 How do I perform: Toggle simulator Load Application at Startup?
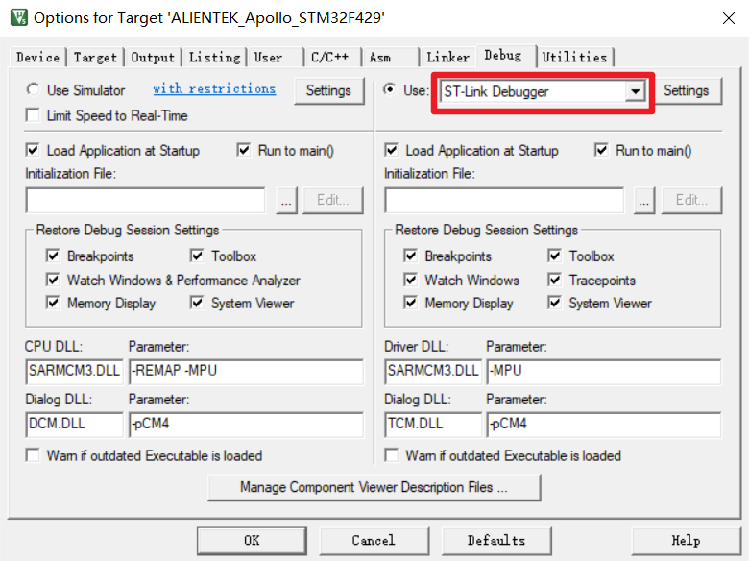[x=33, y=150]
